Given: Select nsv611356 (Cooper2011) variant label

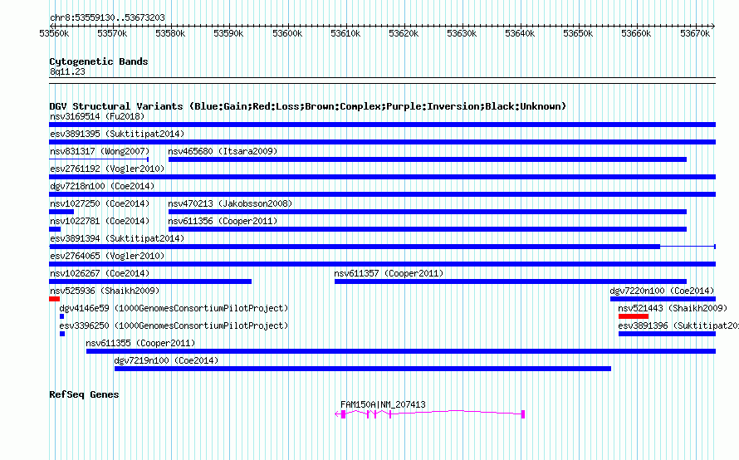Looking at the screenshot, I should [x=223, y=221].
